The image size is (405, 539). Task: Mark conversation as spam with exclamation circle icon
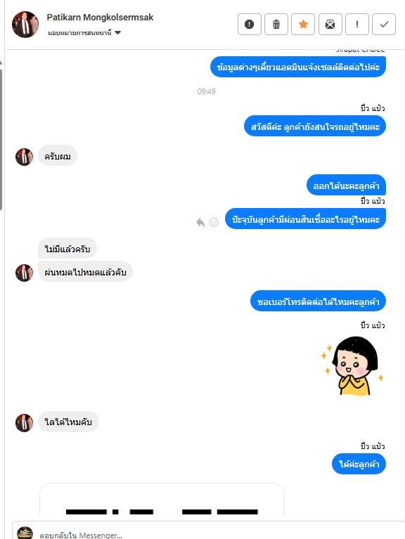point(249,25)
